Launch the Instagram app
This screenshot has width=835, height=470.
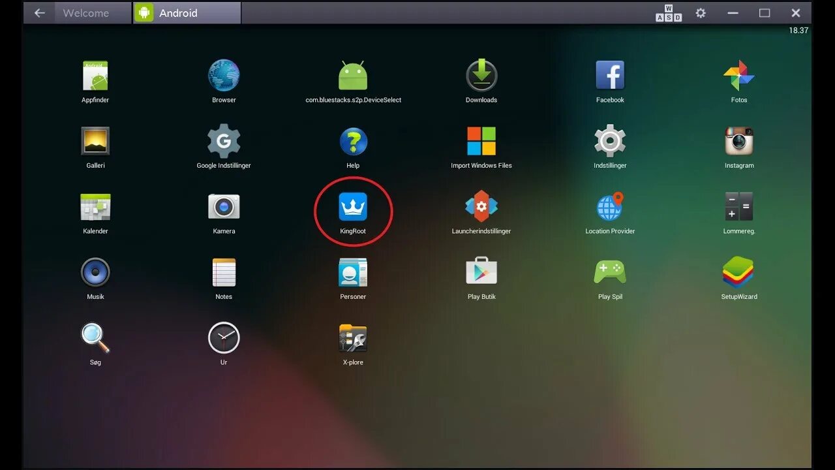(x=739, y=141)
